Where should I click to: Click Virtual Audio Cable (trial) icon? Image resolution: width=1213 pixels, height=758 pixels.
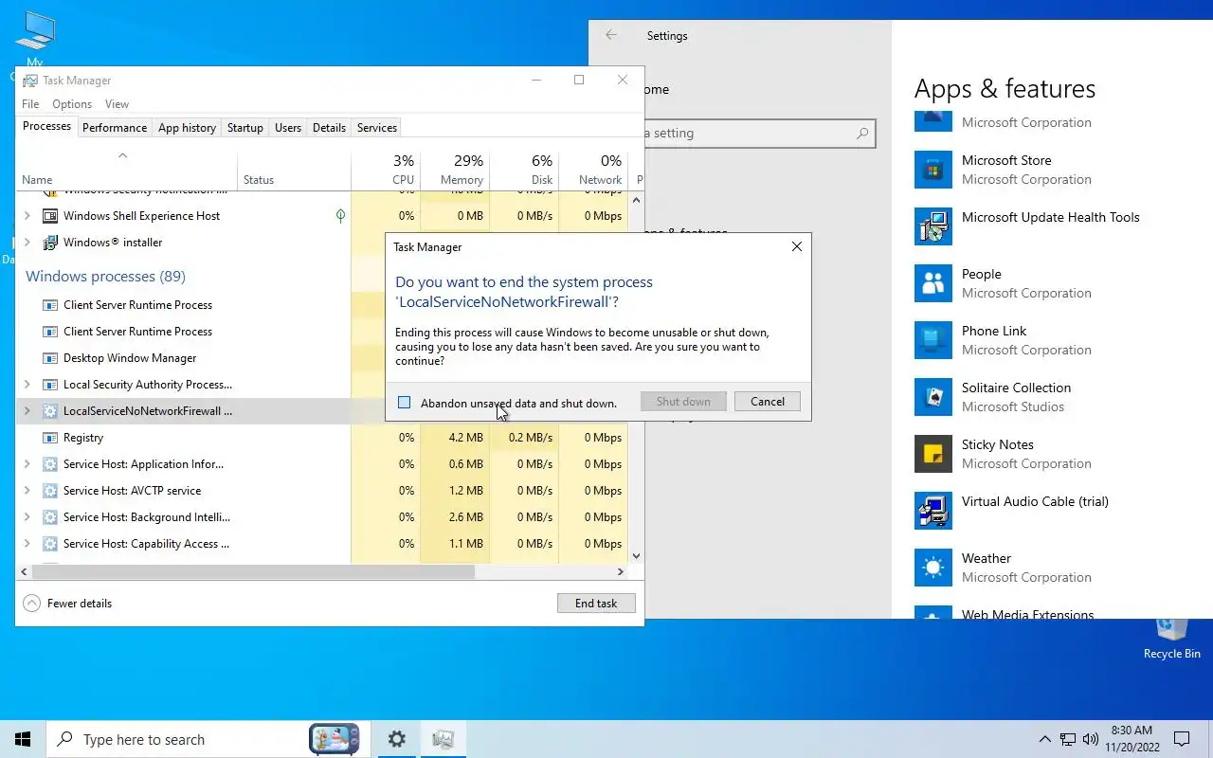933,511
